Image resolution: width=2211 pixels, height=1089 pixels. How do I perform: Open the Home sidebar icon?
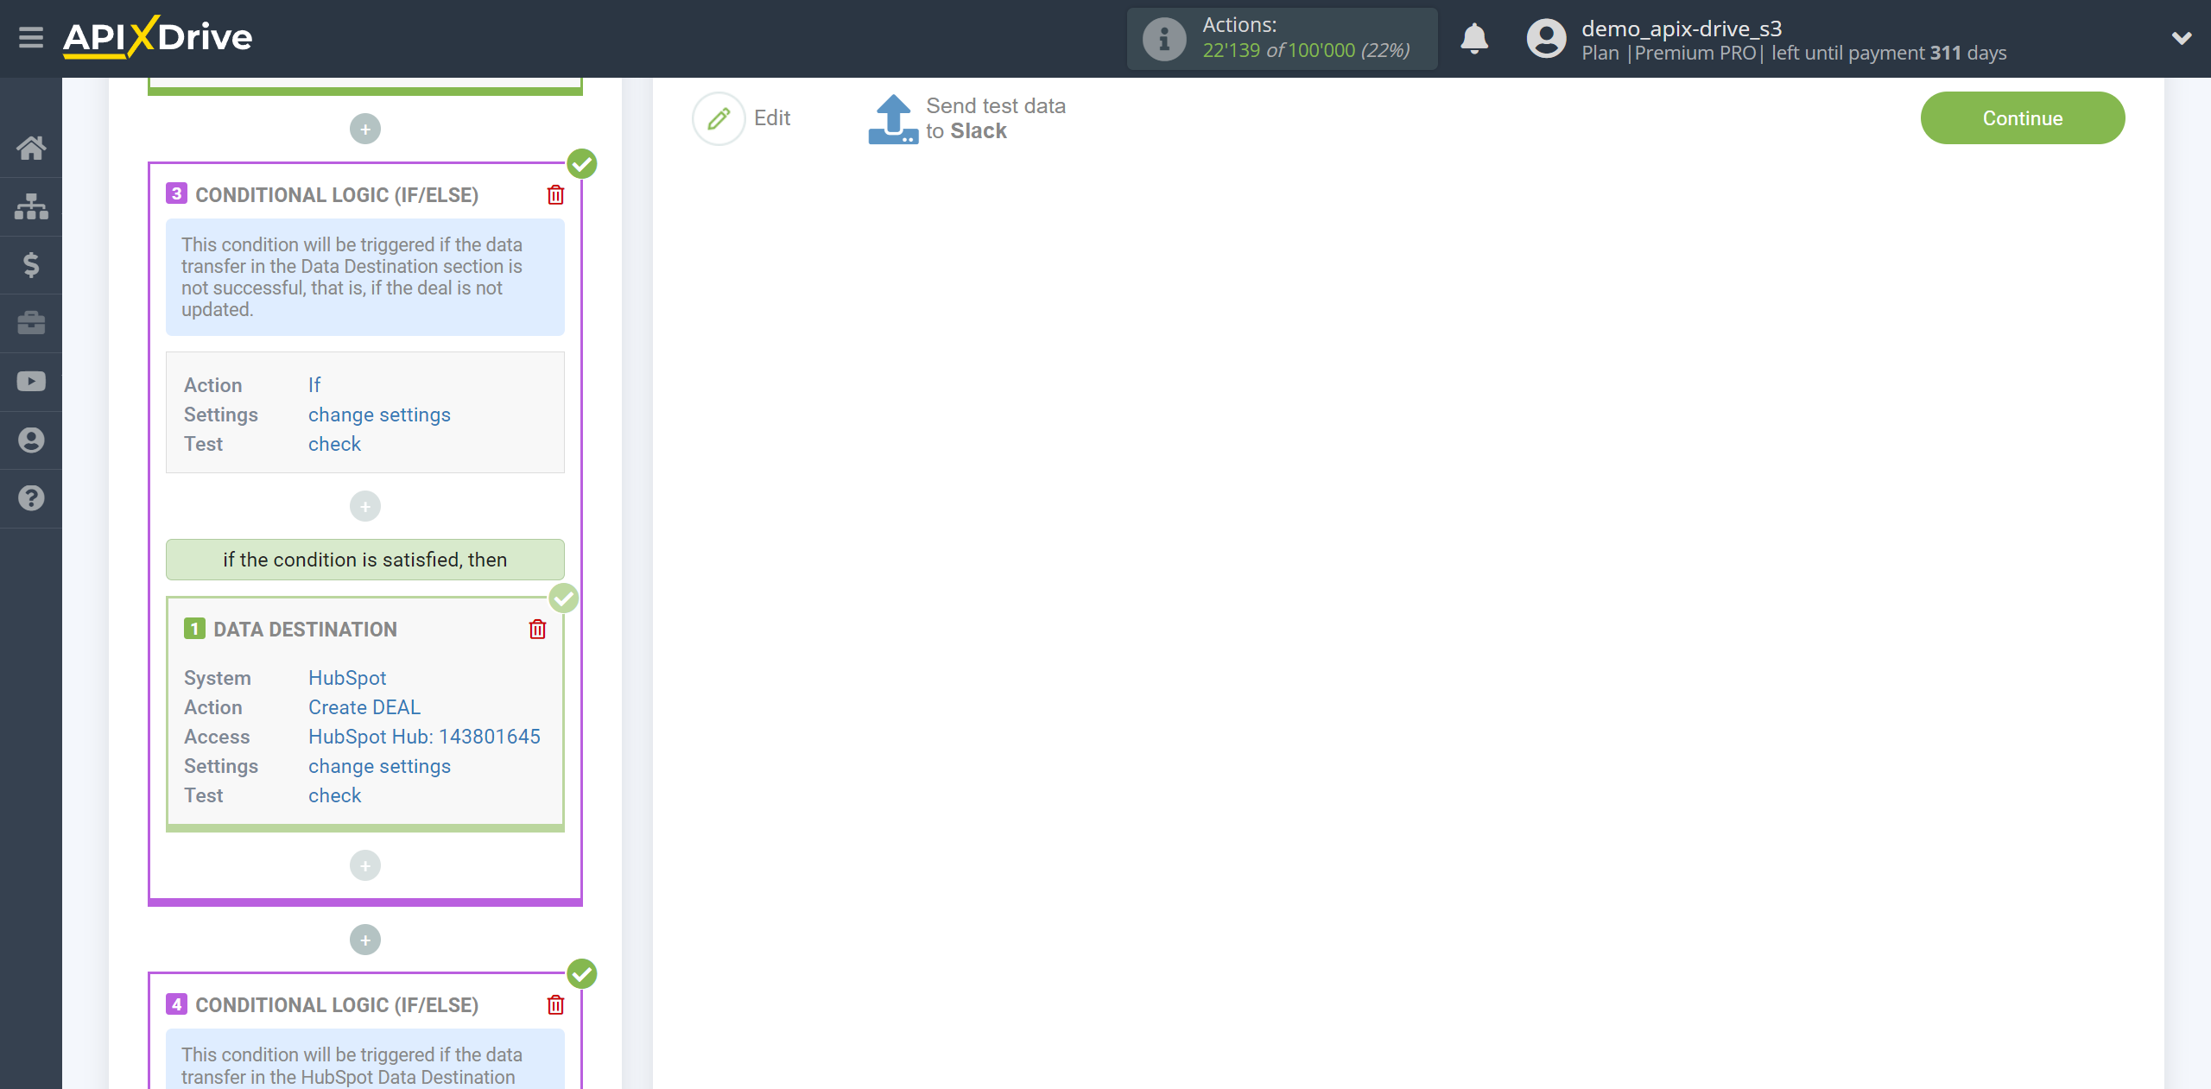[x=31, y=148]
